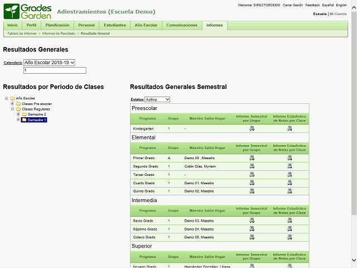Image resolution: width=357 pixels, height=268 pixels.
Task: Open the Mi Cuenta link
Action: tap(338, 13)
